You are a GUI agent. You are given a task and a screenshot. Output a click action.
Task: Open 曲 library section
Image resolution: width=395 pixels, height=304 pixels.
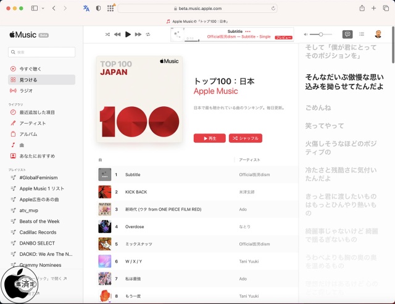coord(41,145)
